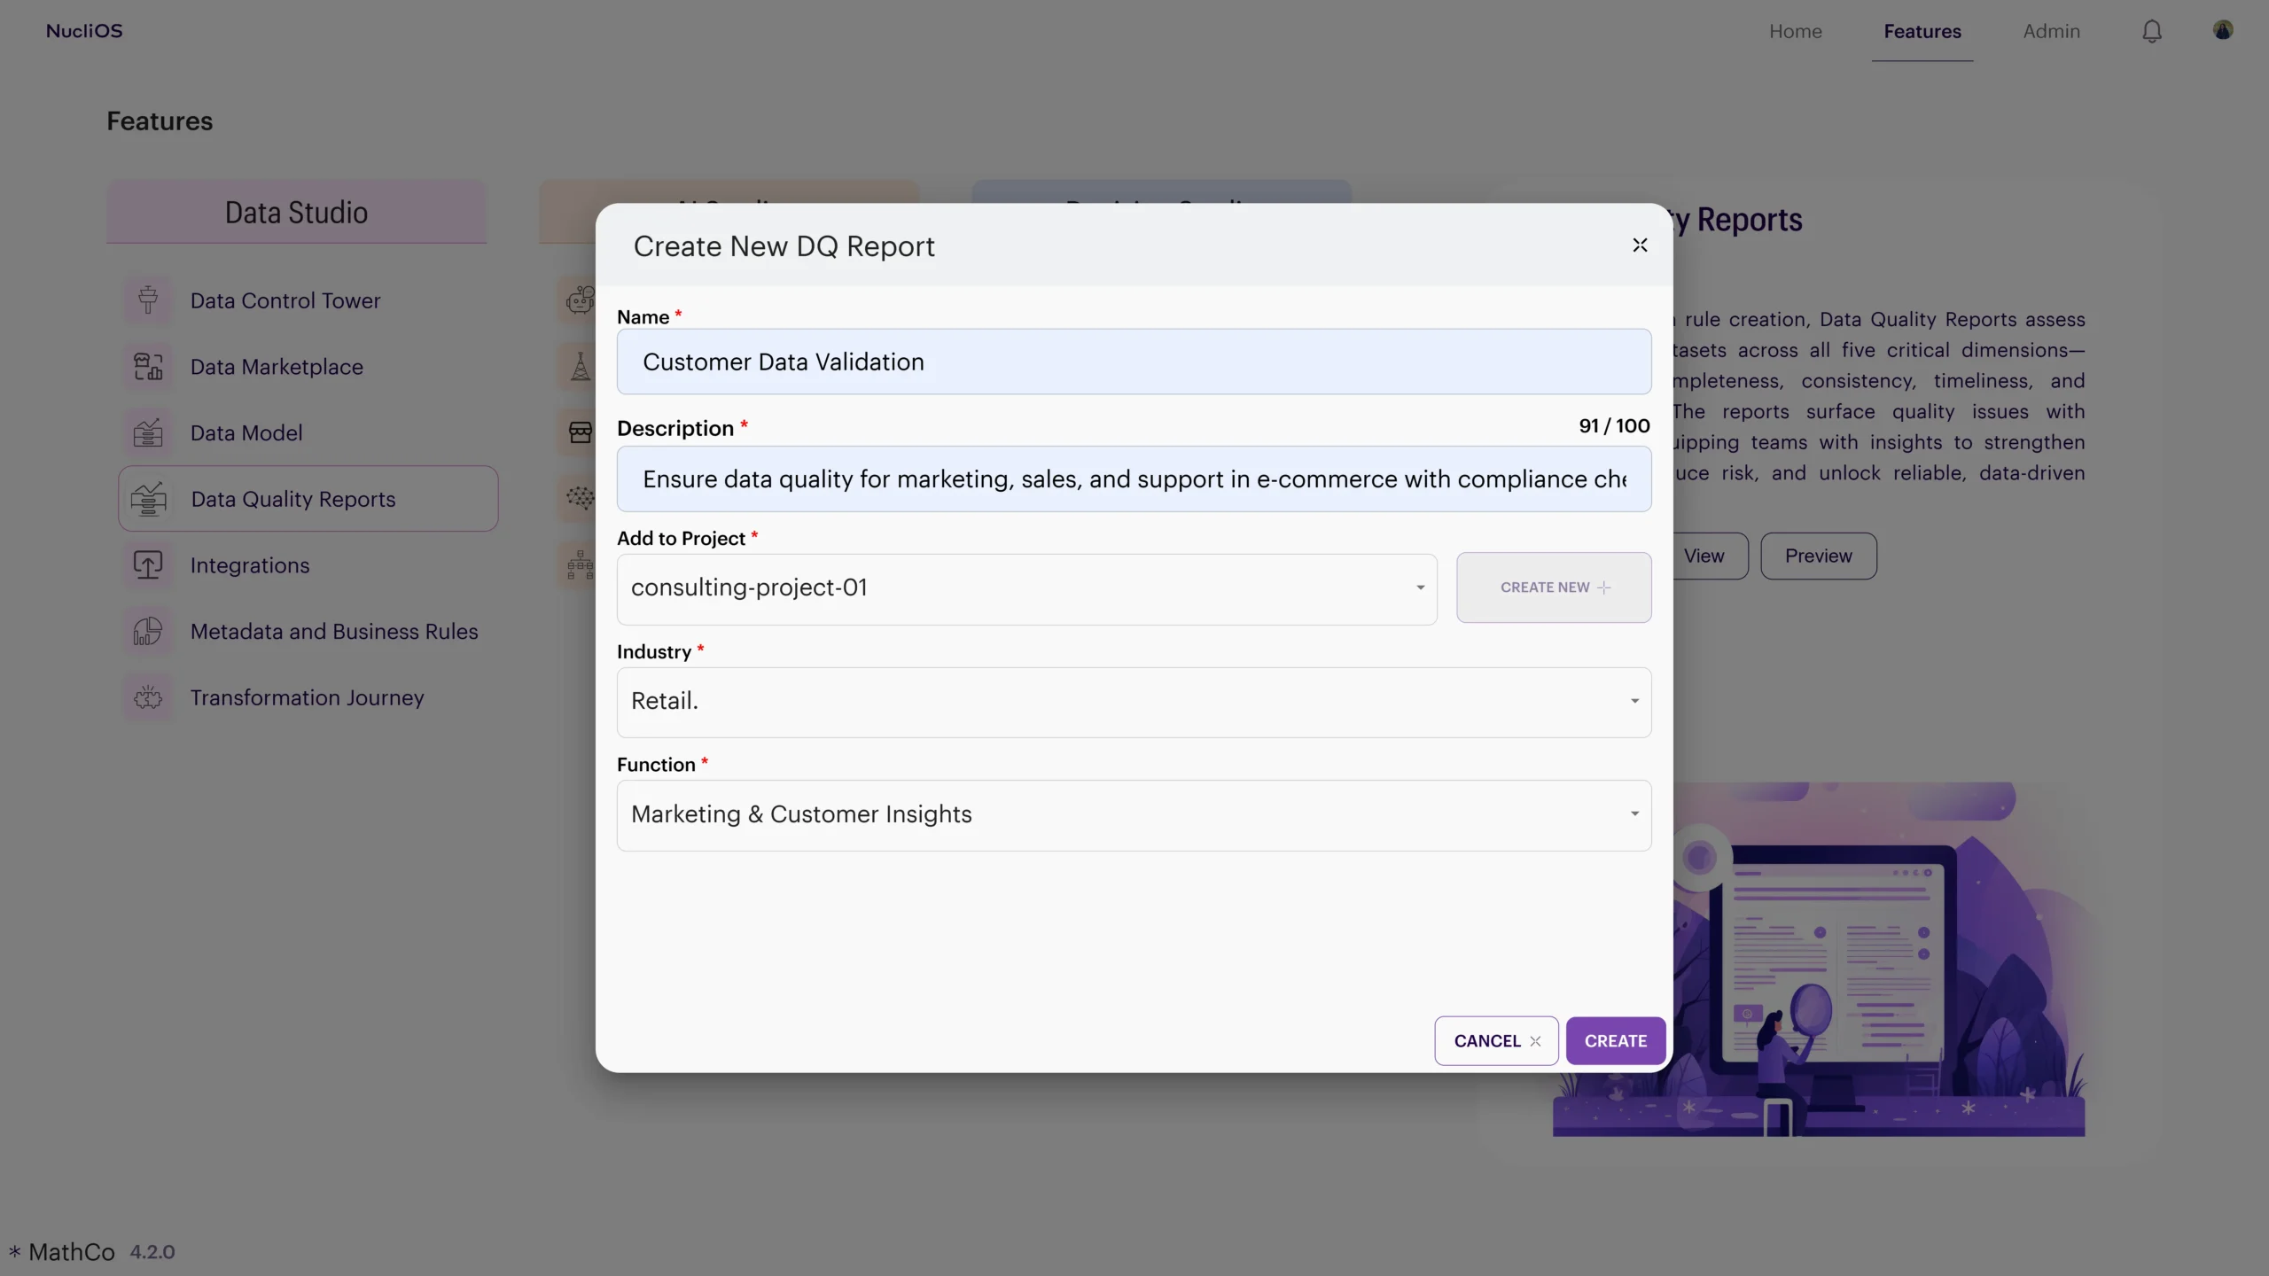Go to the Home tab
The width and height of the screenshot is (2269, 1276).
click(x=1795, y=32)
